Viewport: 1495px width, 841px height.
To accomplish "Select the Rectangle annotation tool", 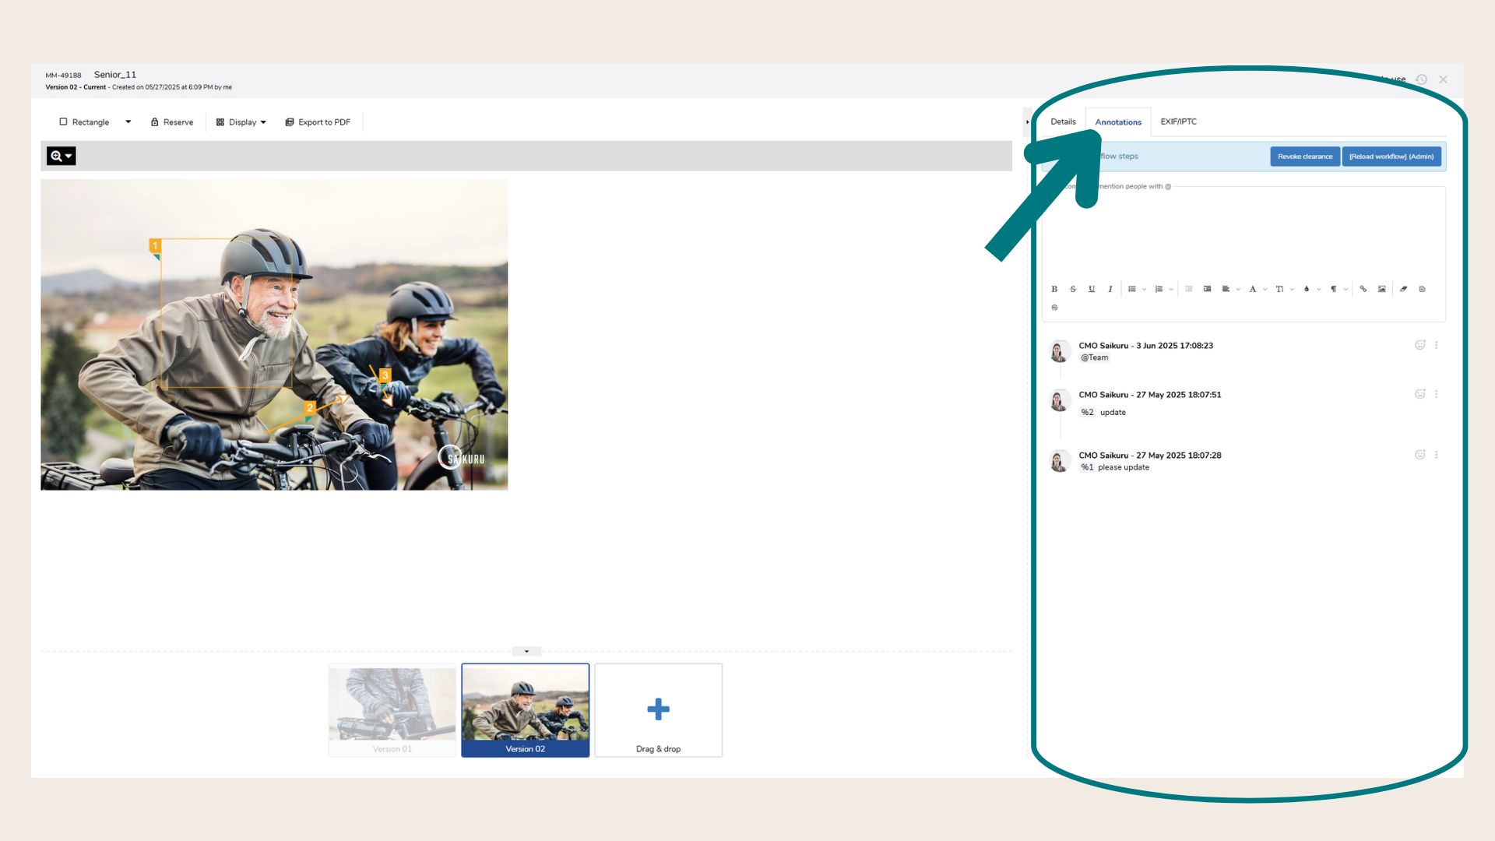I will pyautogui.click(x=84, y=122).
